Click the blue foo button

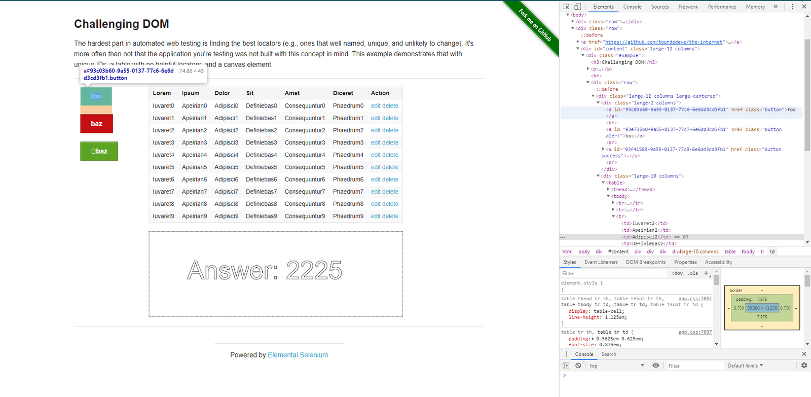click(x=96, y=96)
